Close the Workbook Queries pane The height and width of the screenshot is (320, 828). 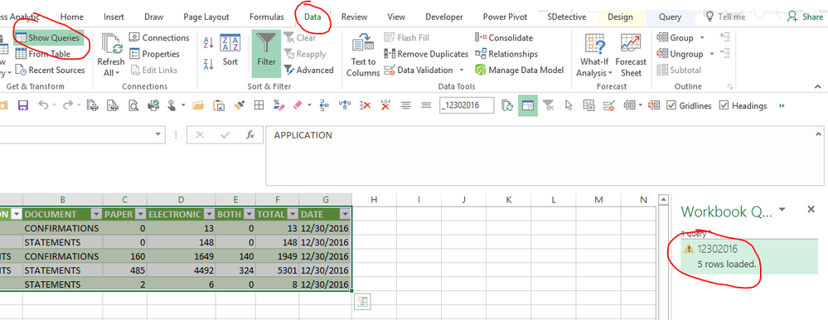[x=811, y=210]
